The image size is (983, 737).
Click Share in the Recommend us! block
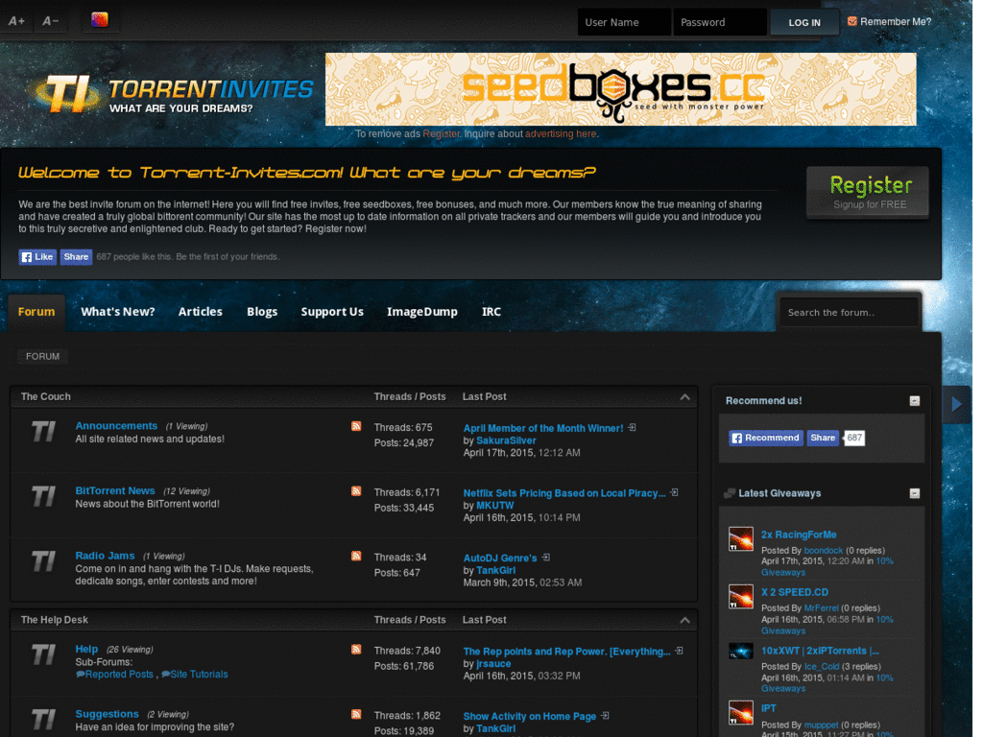coord(823,438)
